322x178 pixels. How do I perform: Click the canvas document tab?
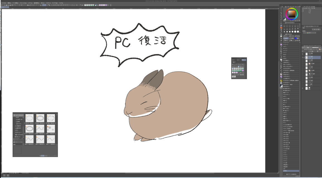[x=4, y=7]
